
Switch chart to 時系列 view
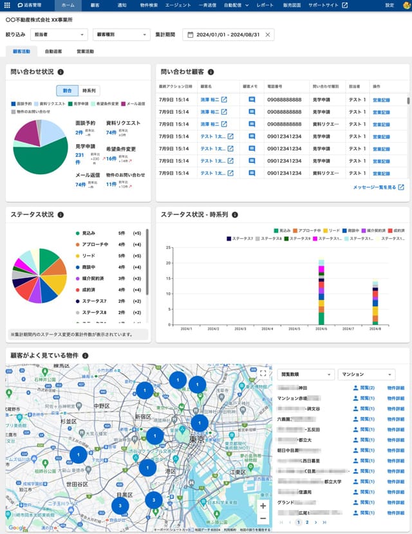[x=89, y=91]
